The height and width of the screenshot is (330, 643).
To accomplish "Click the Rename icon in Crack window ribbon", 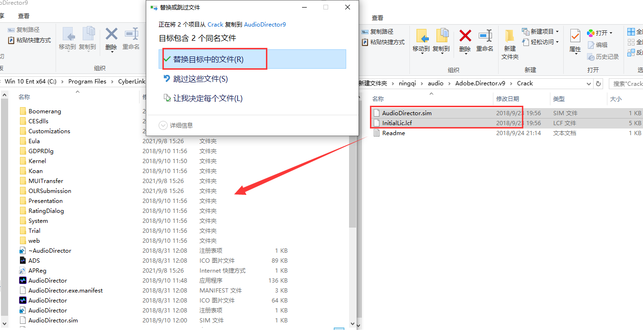I will 485,36.
